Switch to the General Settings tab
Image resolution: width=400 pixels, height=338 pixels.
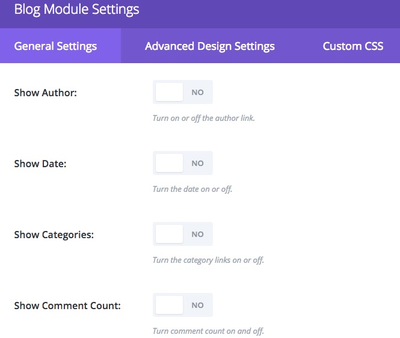click(61, 46)
